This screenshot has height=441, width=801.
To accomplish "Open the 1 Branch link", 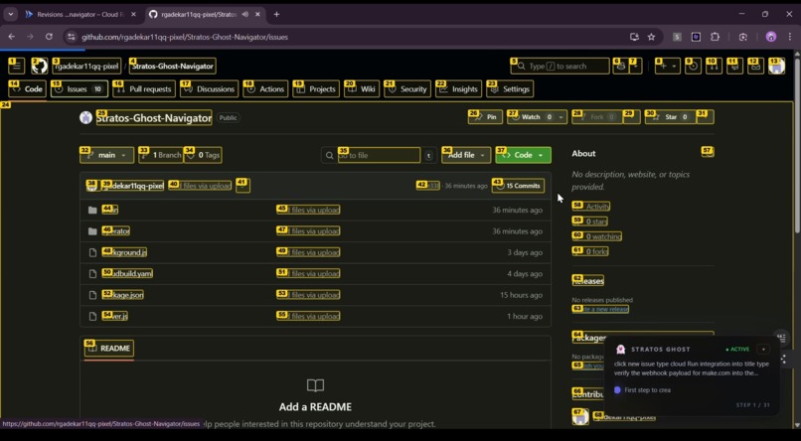I will click(161, 155).
